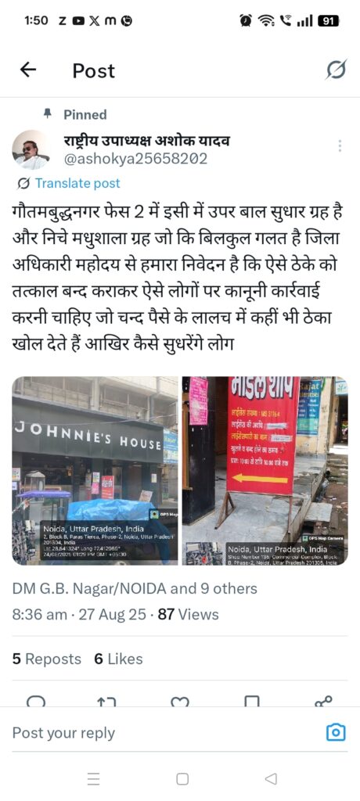Image resolution: width=360 pixels, height=801 pixels.
Task: Tap the Post your reply field
Action: click(x=164, y=733)
